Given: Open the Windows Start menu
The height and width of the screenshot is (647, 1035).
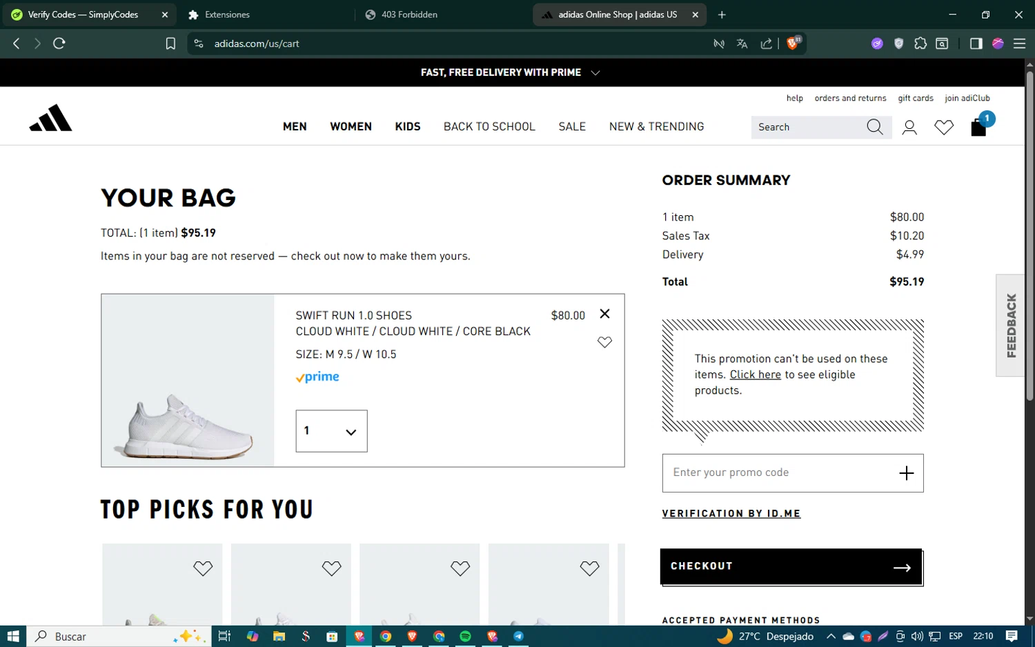Looking at the screenshot, I should click(12, 636).
